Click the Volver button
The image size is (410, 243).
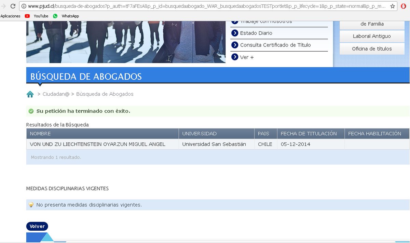pyautogui.click(x=37, y=226)
